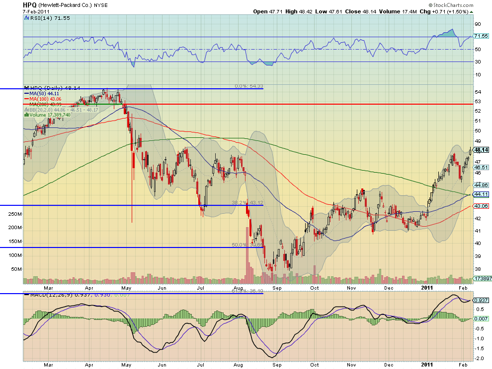Click the 71.55 RSI axis value tag

[481, 36]
